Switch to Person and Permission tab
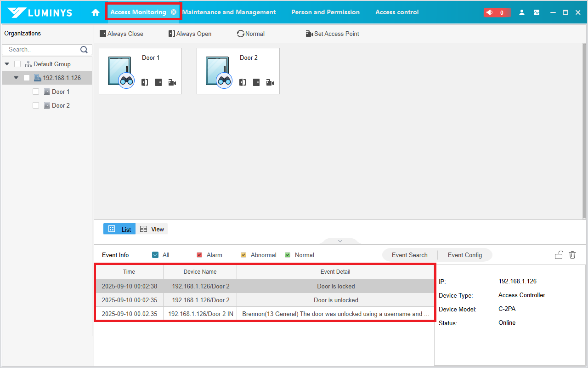This screenshot has width=588, height=368. [325, 12]
